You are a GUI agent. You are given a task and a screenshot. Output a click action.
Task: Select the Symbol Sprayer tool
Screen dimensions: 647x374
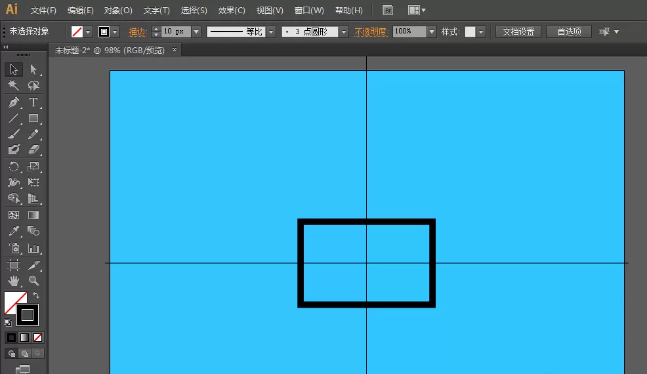pyautogui.click(x=14, y=248)
